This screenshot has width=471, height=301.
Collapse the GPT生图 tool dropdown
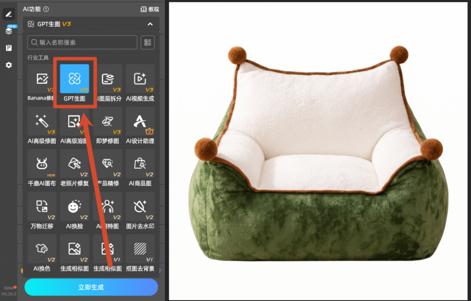coord(150,24)
